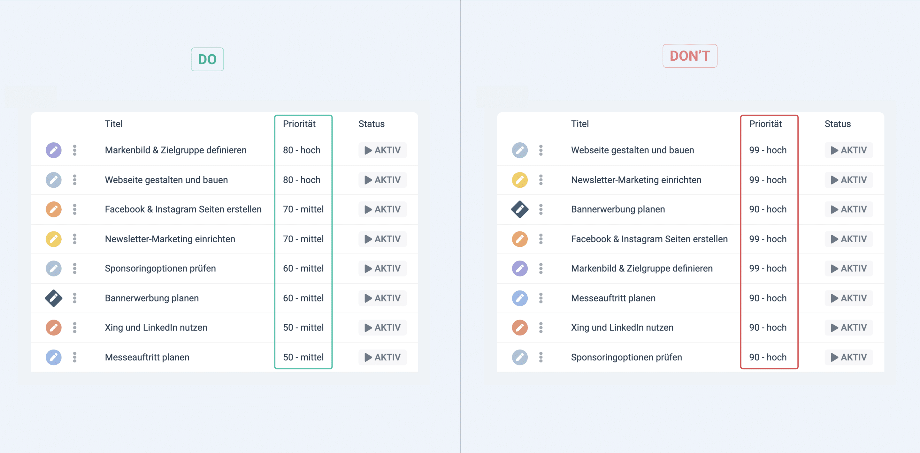Click dark diamond edit icon for Bannerwerbung planen in DON'T table
This screenshot has width=920, height=453.
pyautogui.click(x=520, y=209)
